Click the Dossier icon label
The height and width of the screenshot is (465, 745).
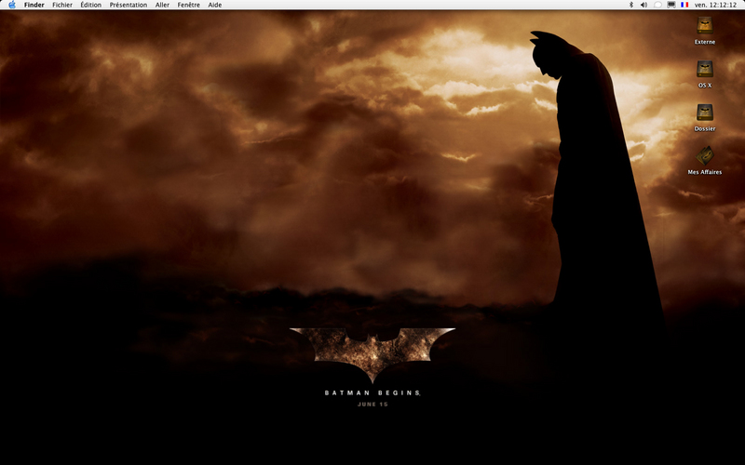coord(705,128)
